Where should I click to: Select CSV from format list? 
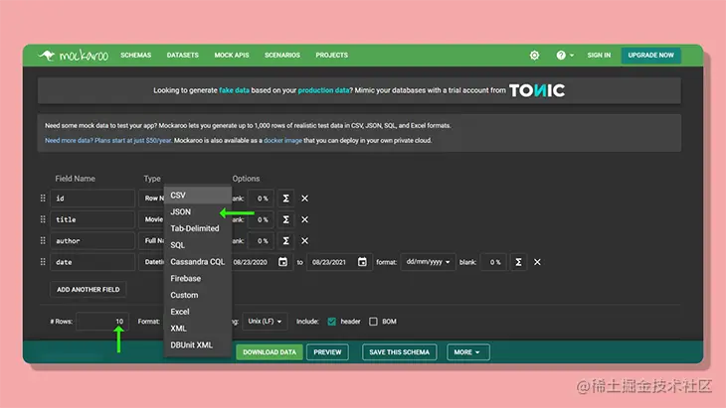coord(198,195)
